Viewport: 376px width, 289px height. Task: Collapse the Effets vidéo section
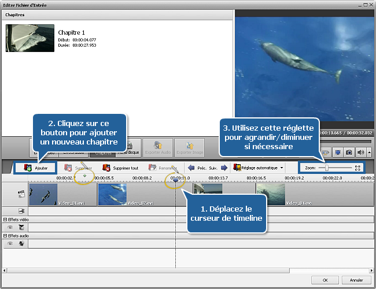point(5,220)
